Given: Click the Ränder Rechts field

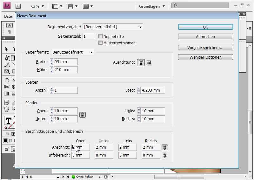Looking at the screenshot, I should [x=153, y=119].
